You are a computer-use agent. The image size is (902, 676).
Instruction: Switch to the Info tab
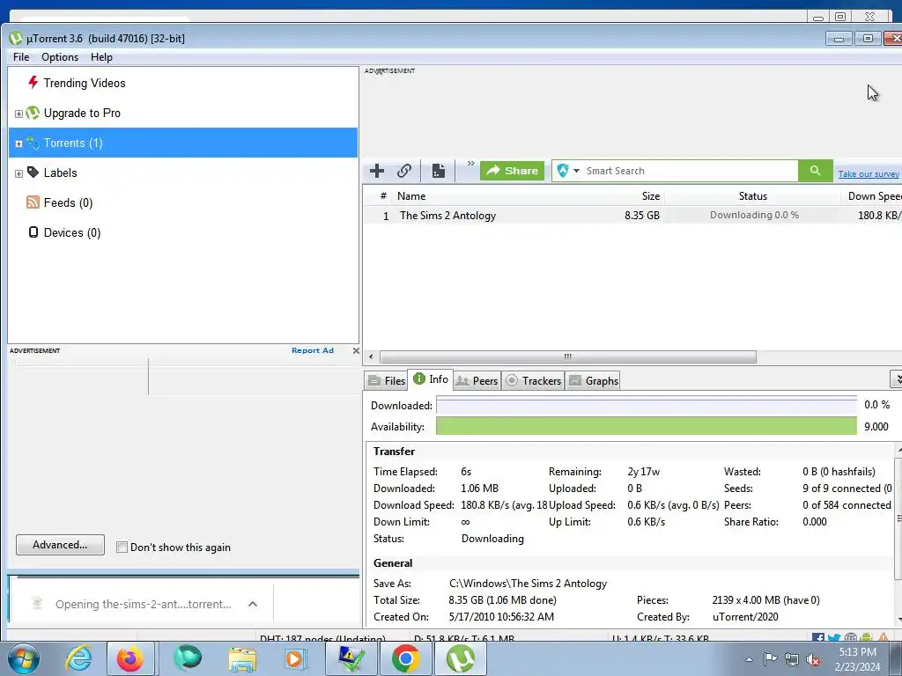point(431,379)
